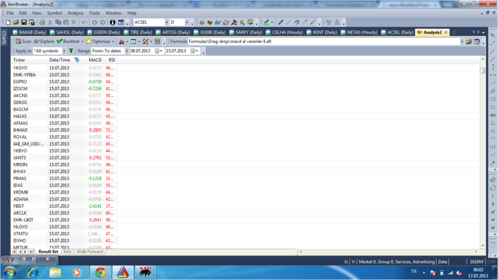Screen dimensions: 498x280
Task: Select the ellipse drawing tool in the right sidebar
Action: click(x=492, y=107)
